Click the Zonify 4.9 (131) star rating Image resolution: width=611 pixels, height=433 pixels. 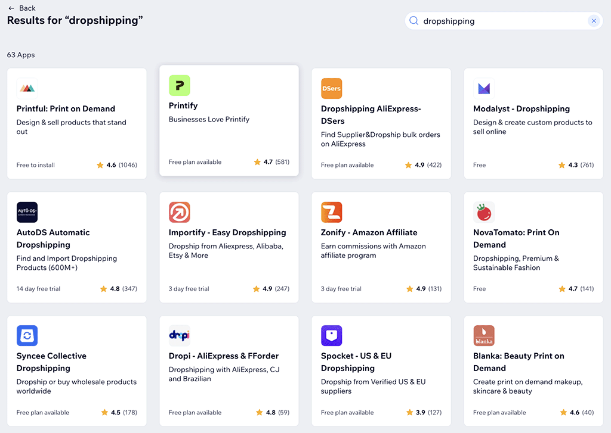click(x=424, y=289)
